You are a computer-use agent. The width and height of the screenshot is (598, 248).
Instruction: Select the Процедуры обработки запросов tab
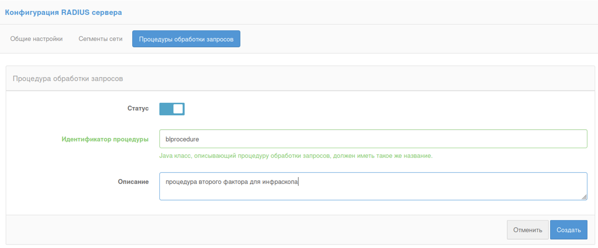click(x=186, y=39)
